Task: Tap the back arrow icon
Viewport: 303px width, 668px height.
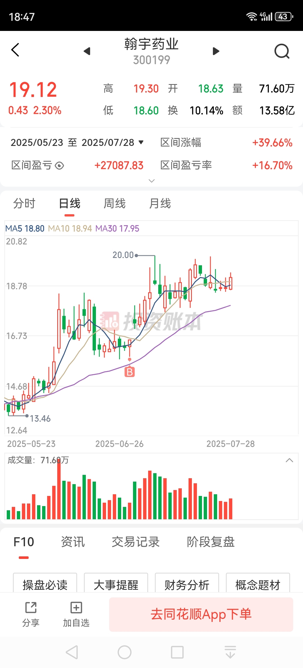Action: [15, 50]
